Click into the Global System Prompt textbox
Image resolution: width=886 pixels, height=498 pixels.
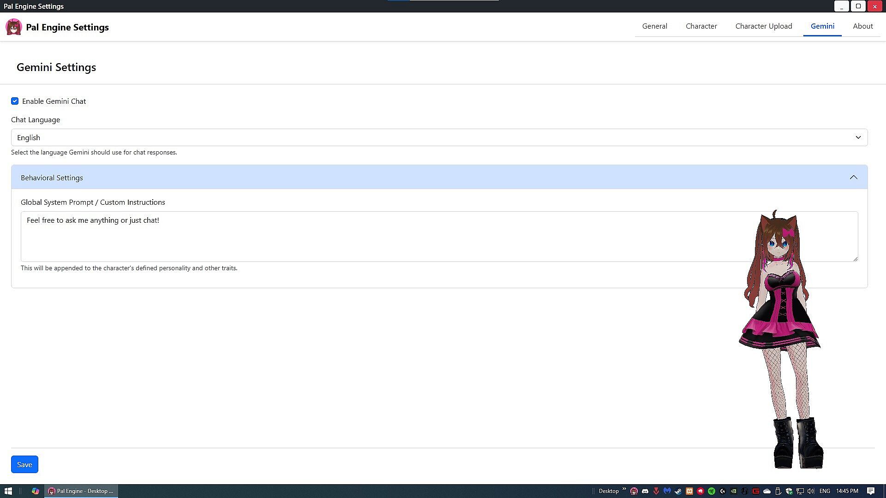point(369,236)
